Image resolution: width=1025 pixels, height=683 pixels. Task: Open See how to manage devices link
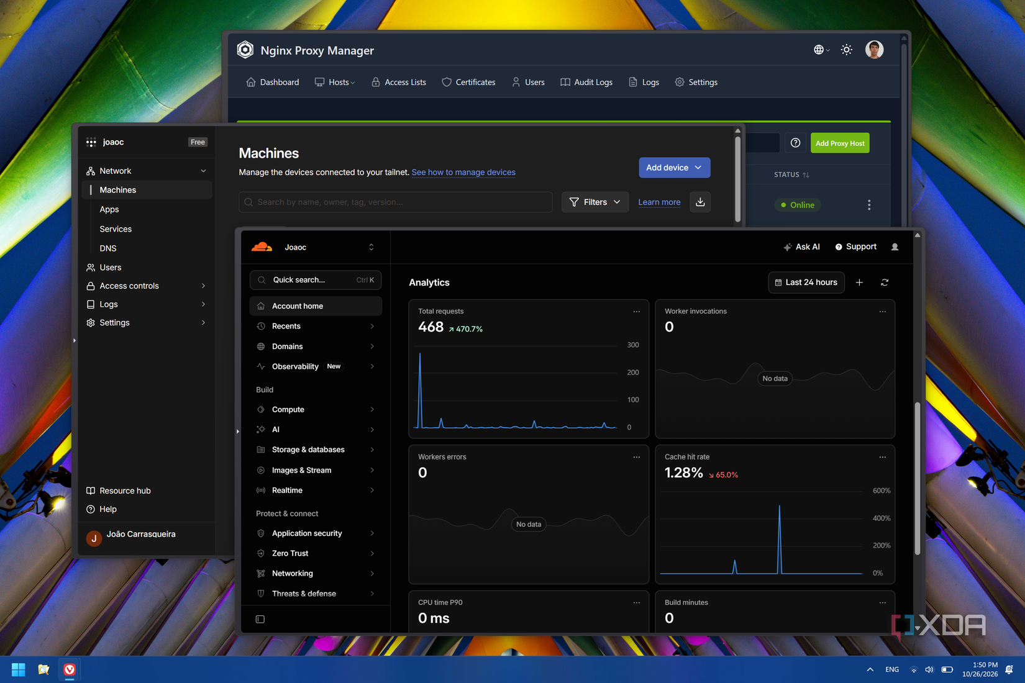point(463,172)
